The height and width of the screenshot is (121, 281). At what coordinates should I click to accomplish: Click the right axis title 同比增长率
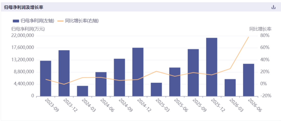tap(260, 29)
